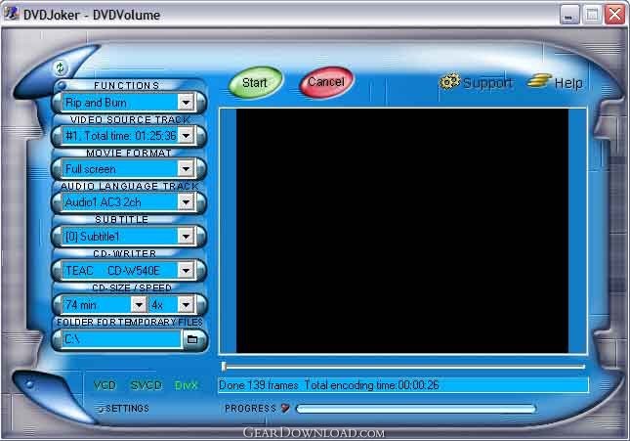The height and width of the screenshot is (441, 630).
Task: Select the VCD format option
Action: (x=105, y=385)
